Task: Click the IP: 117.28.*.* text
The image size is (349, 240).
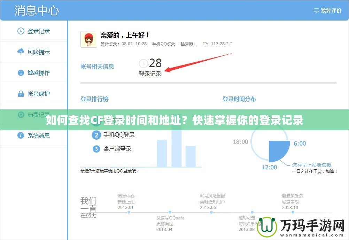Action: 217,44
